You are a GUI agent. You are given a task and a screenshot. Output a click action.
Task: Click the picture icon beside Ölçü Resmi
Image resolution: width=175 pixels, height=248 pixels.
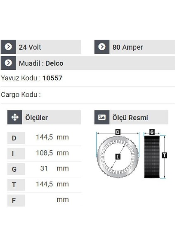pos(102,117)
